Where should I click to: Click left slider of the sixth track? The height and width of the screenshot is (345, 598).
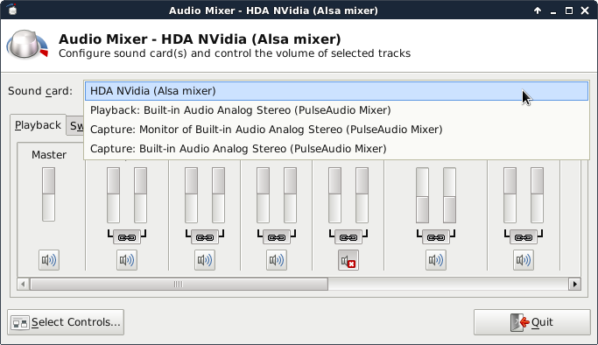click(x=422, y=195)
